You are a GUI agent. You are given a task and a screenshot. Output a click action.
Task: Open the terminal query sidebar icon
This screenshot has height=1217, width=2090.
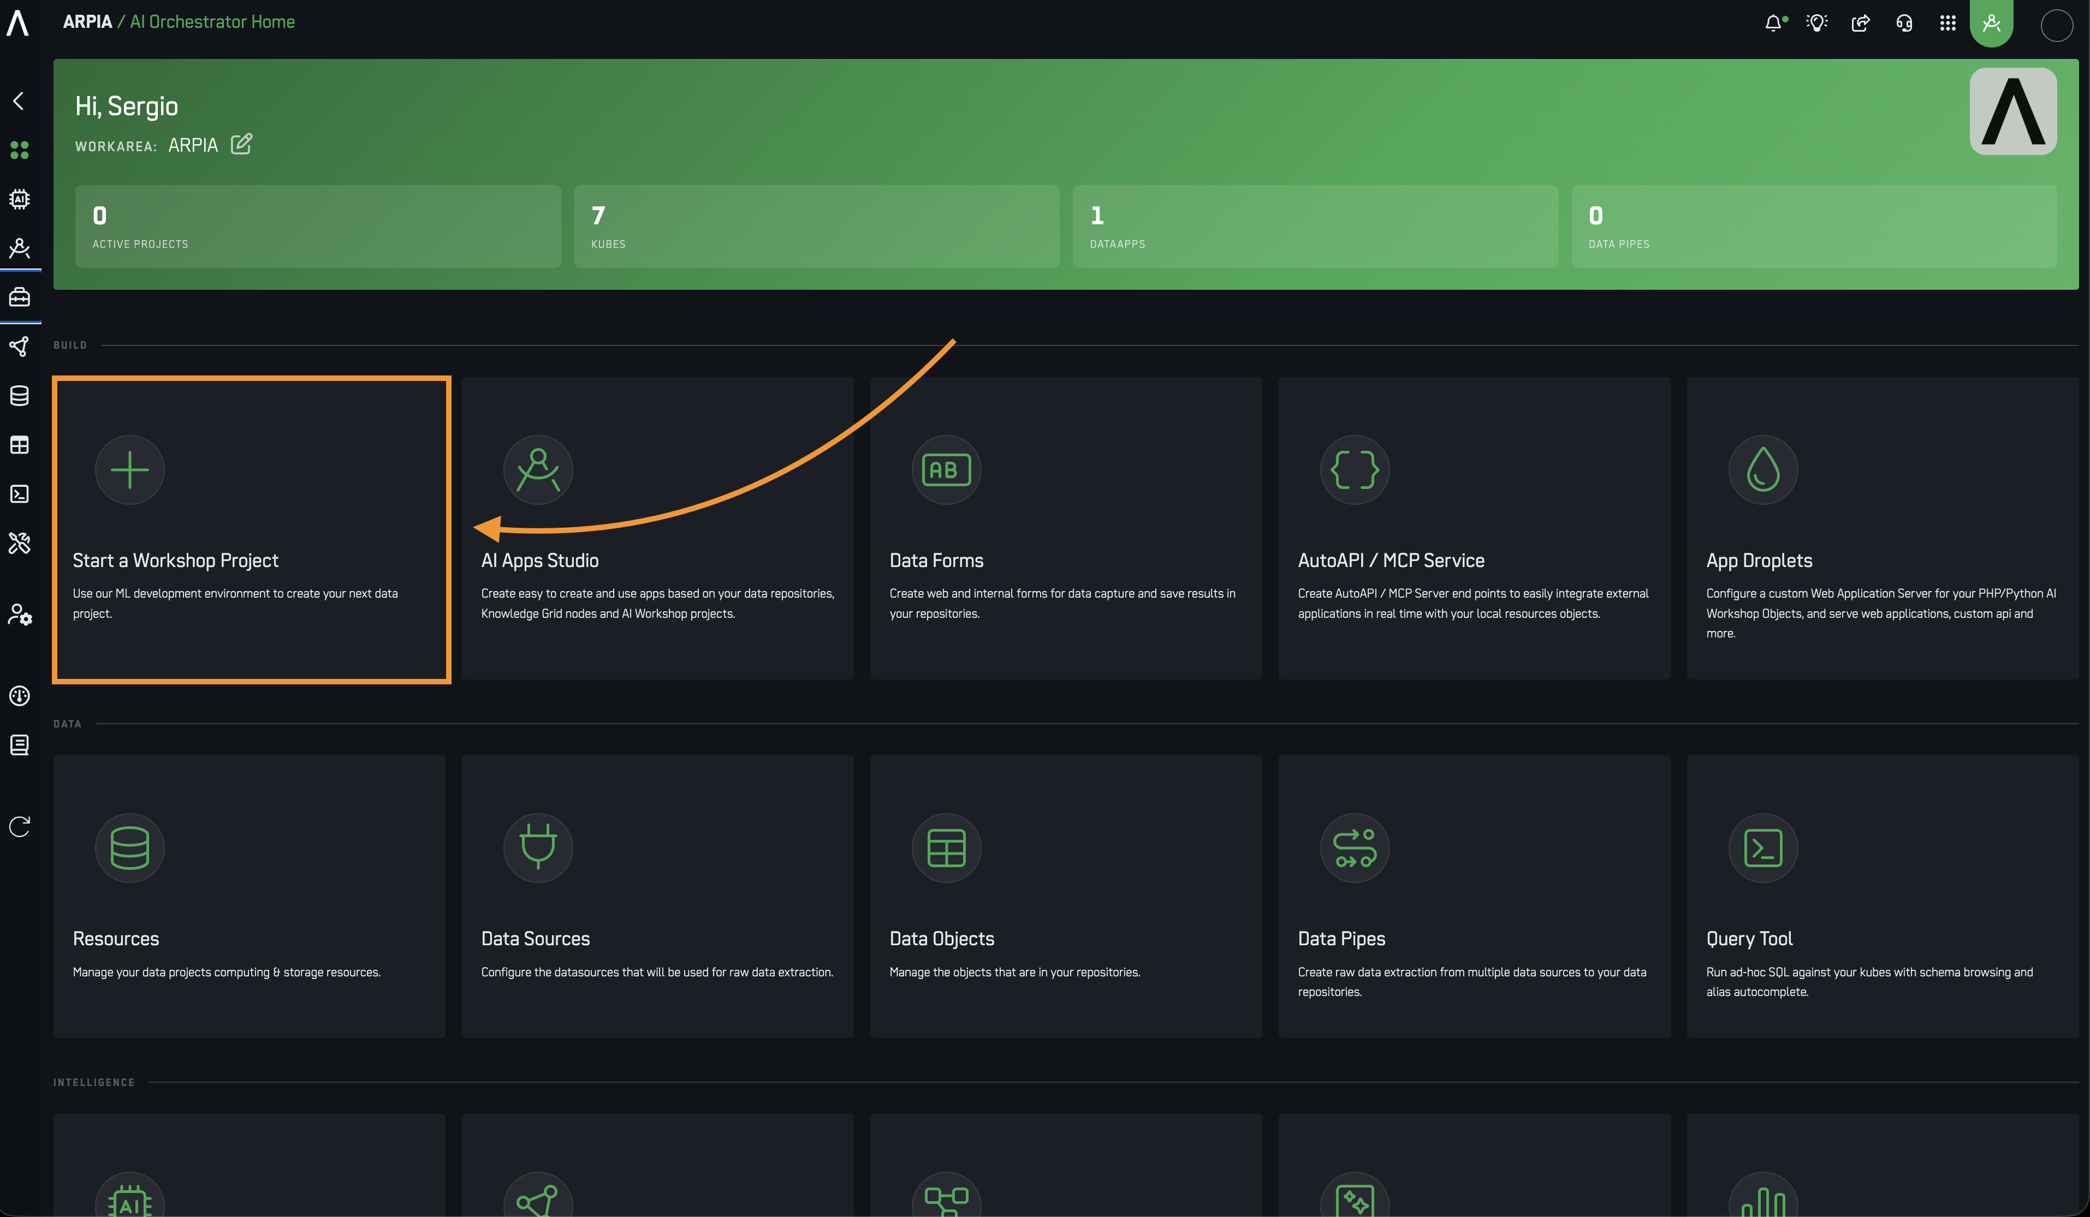coord(19,494)
